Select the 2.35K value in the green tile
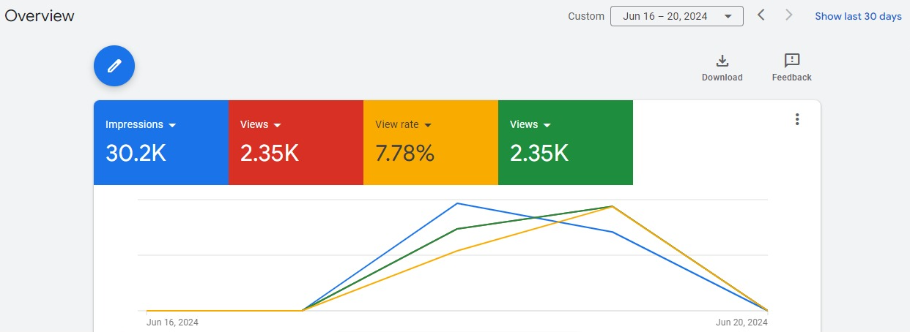The height and width of the screenshot is (332, 910). [539, 153]
